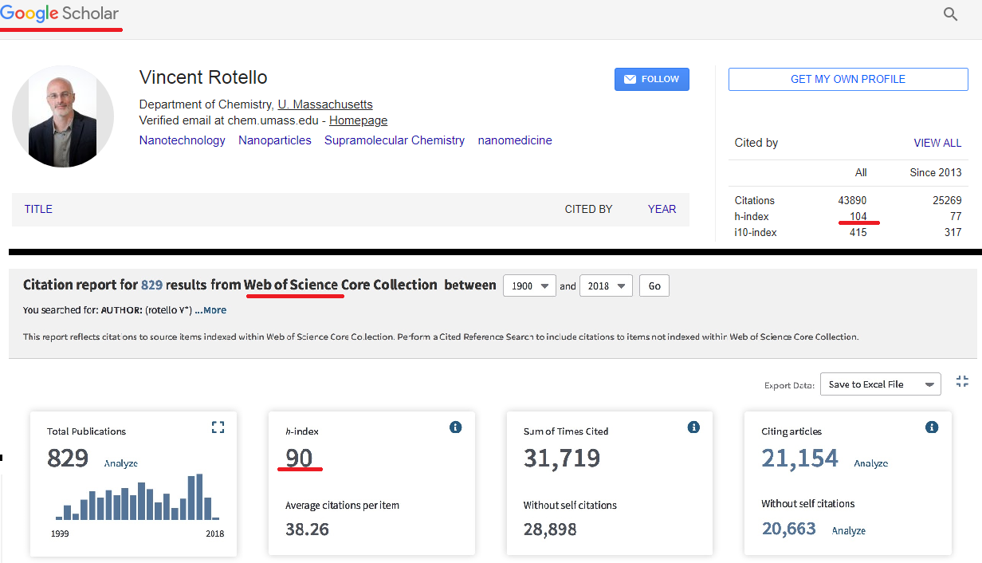Sort by TITLE column header

tap(38, 209)
